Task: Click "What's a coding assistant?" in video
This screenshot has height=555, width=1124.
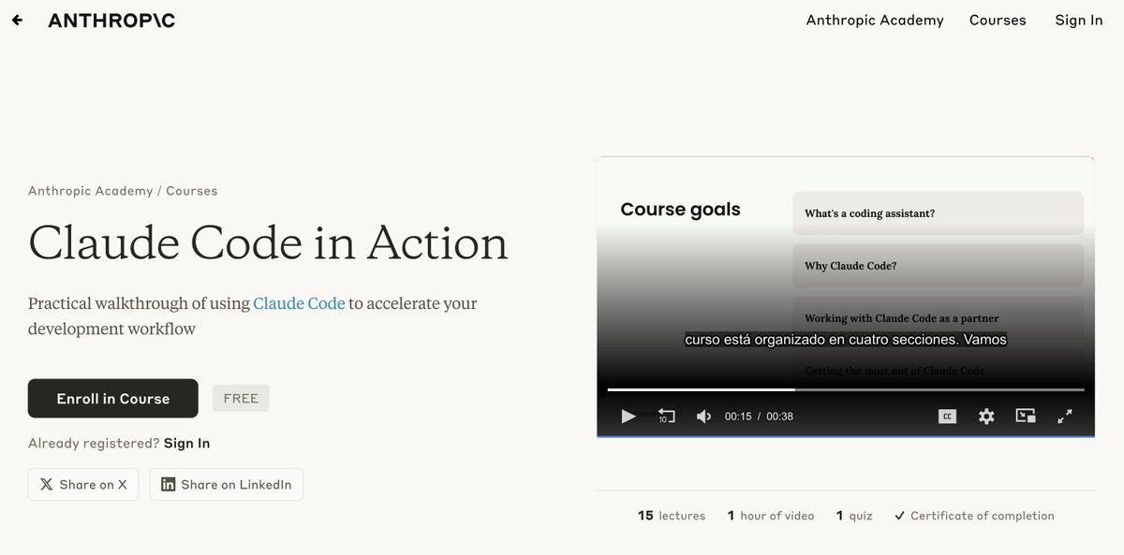Action: coord(938,213)
